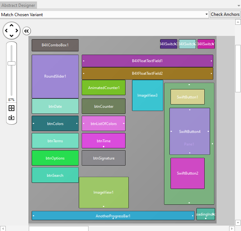Open the Match Chosen Variant dropdown
Image resolution: width=241 pixels, height=231 pixels.
[104, 15]
